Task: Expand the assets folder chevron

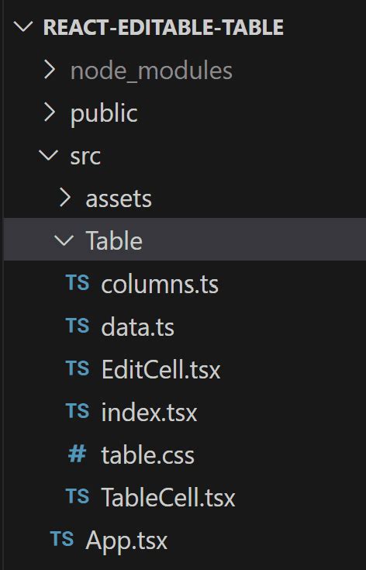Action: coord(65,198)
